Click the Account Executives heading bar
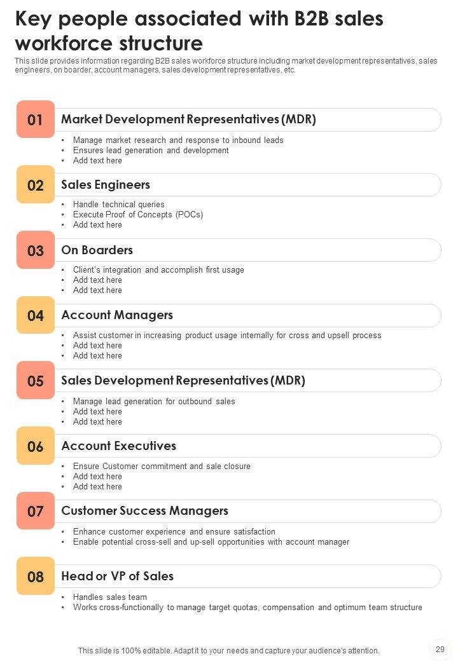This screenshot has width=458, height=661. [248, 446]
